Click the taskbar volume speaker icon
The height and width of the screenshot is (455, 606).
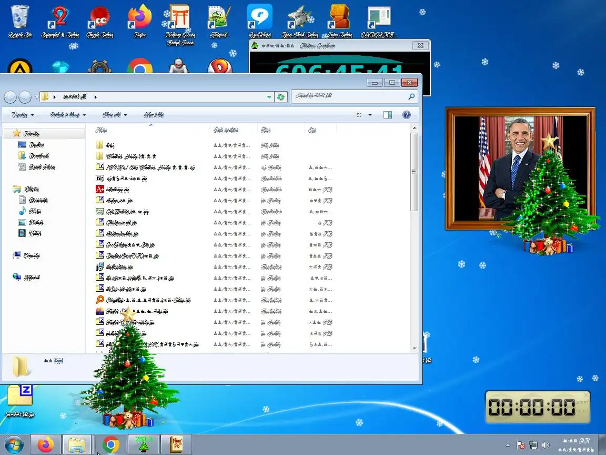(x=546, y=445)
